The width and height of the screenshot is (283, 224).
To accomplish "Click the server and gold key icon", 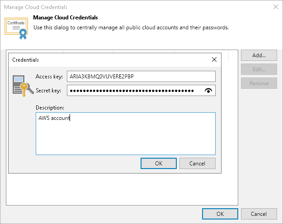I will 23,86.
